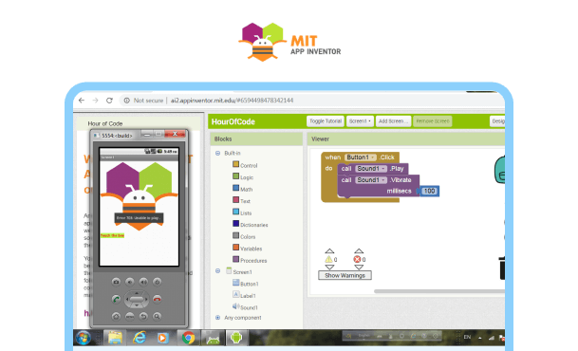Click the Remove Screen button
The width and height of the screenshot is (578, 351).
click(433, 121)
